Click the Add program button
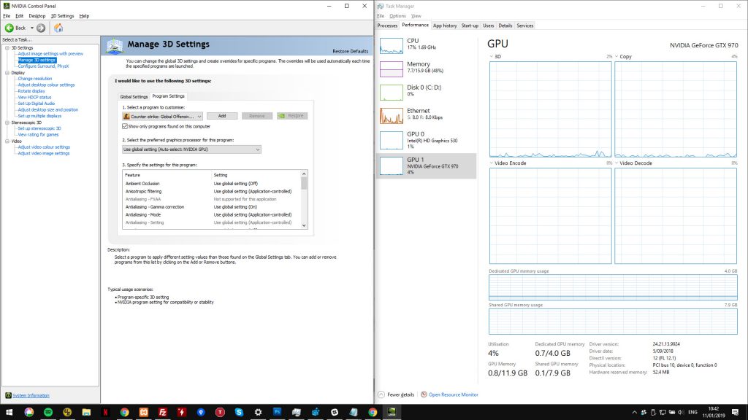748x420 pixels. click(222, 116)
